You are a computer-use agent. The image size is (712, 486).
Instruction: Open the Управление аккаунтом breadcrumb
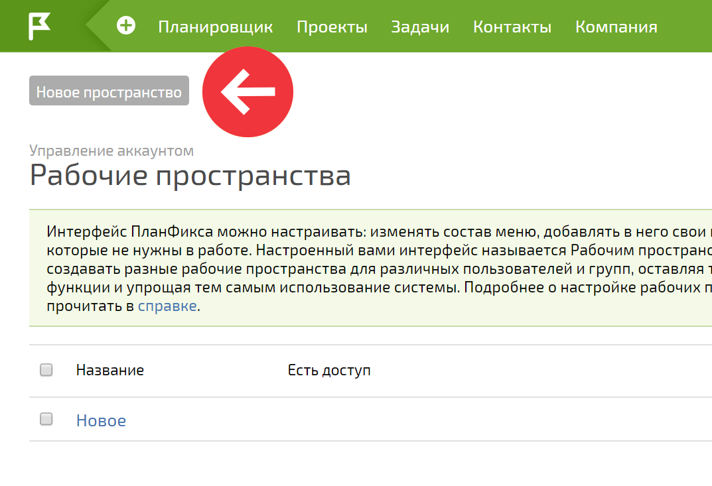coord(111,151)
